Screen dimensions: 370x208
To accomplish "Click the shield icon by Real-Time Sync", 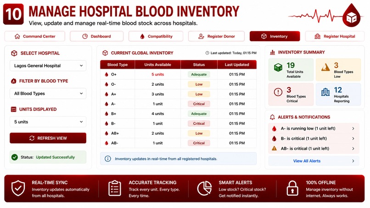I will 18,188.
